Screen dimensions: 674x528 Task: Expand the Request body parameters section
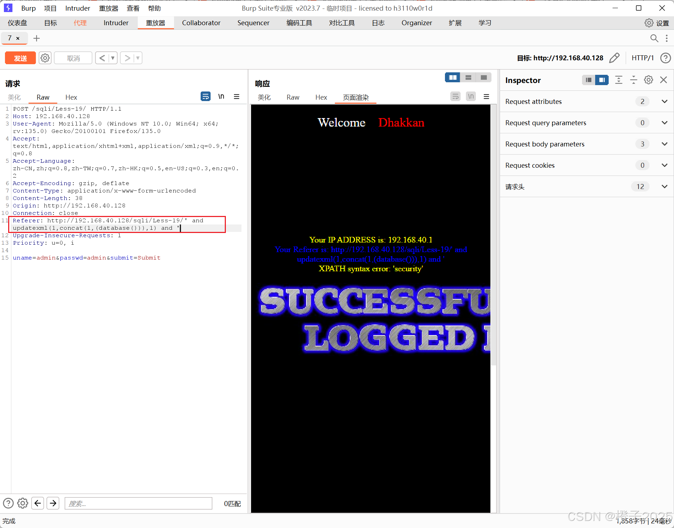(664, 144)
